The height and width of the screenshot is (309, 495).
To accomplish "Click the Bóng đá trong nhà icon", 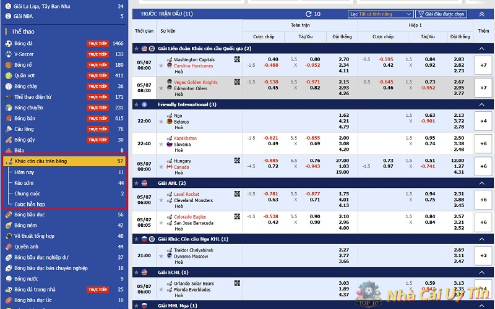I will point(9,289).
